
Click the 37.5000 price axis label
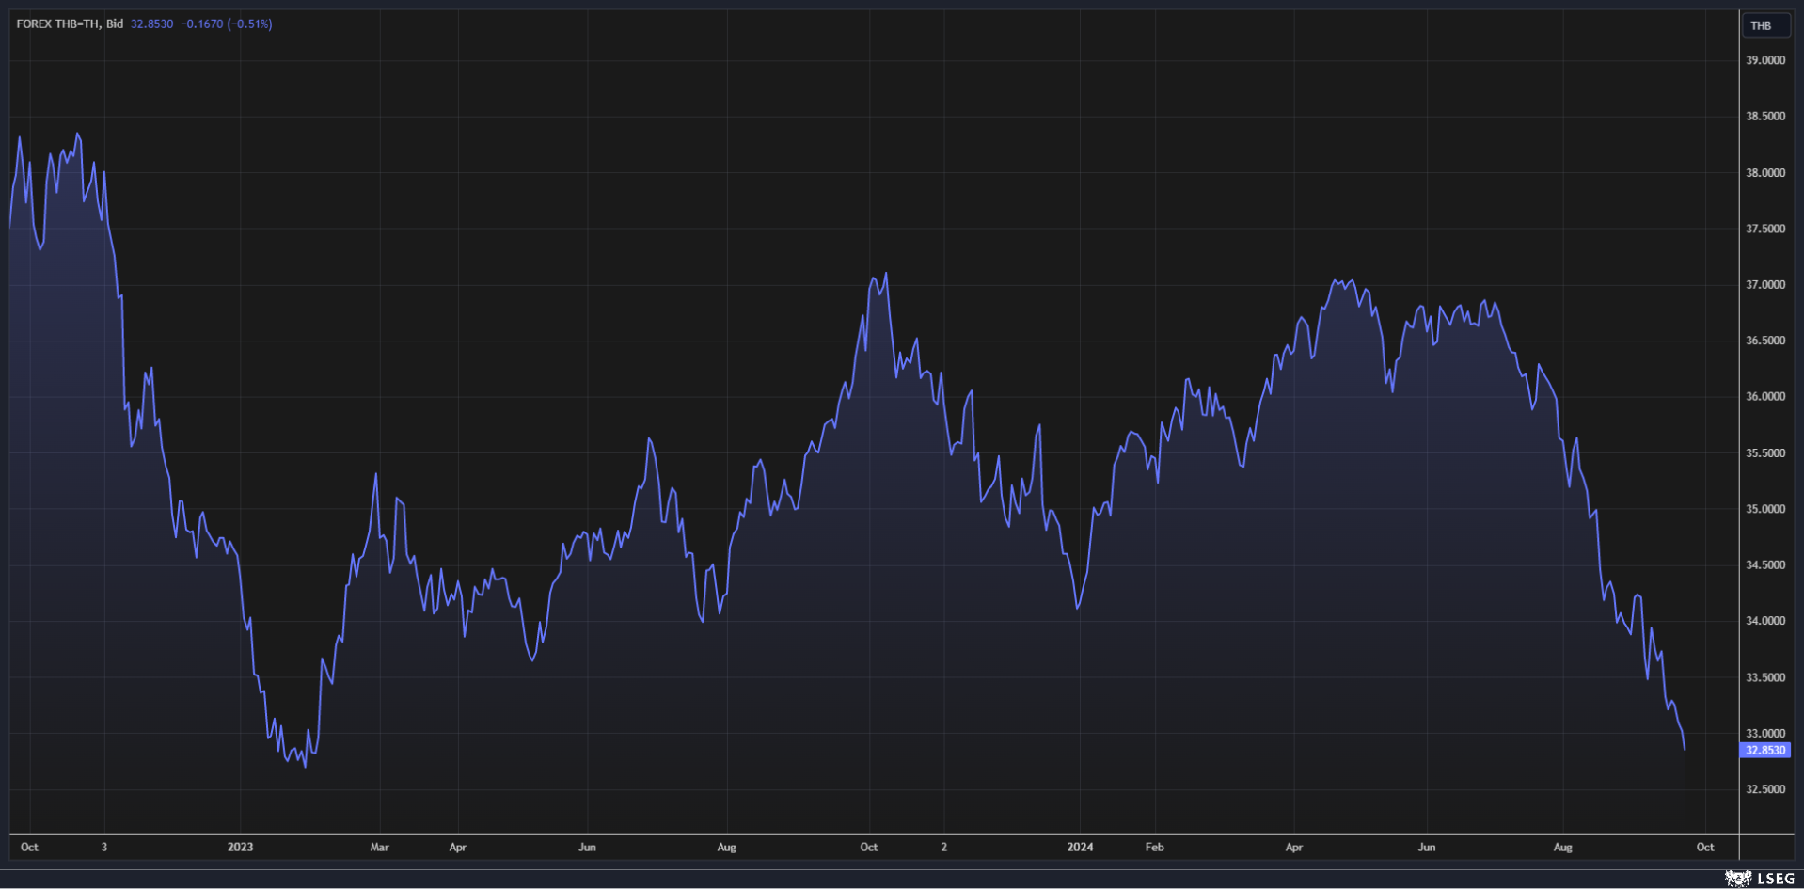click(1764, 229)
